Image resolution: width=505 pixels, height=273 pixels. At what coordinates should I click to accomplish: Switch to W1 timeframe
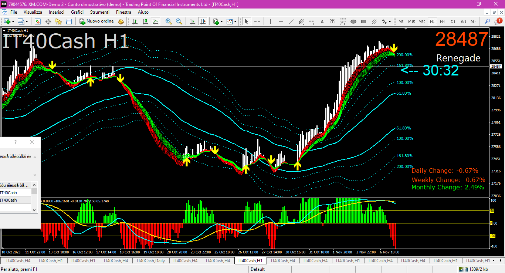coord(463,21)
